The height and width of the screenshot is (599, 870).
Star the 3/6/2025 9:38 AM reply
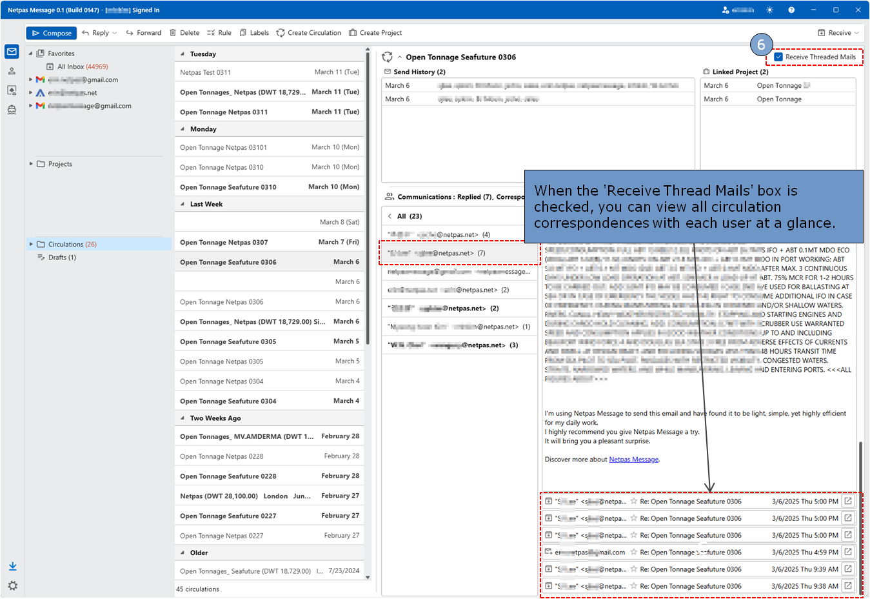click(634, 586)
